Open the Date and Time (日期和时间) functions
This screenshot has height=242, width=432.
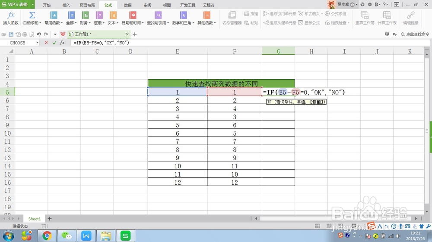[x=133, y=18]
